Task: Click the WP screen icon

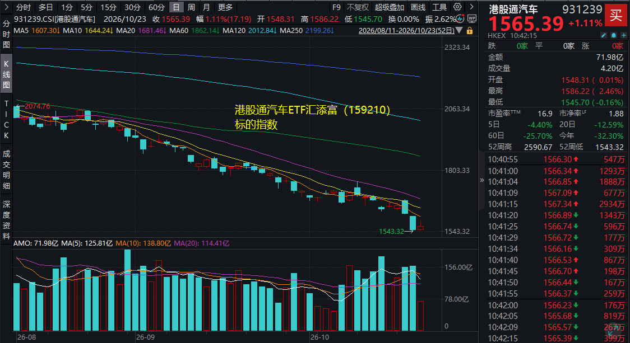Action: (x=472, y=18)
